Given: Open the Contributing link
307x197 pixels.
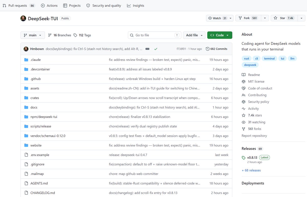Looking at the screenshot, I should (x=254, y=95).
